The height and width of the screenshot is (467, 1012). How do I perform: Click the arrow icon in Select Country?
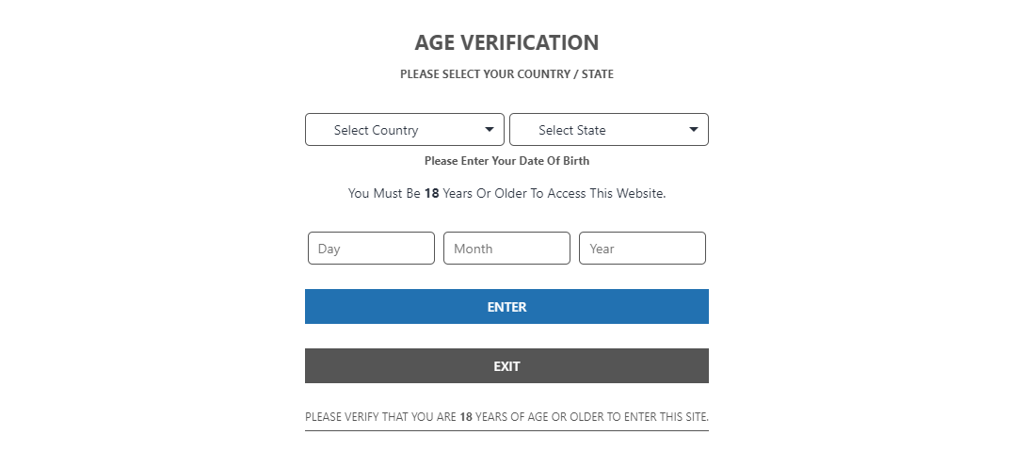[490, 130]
